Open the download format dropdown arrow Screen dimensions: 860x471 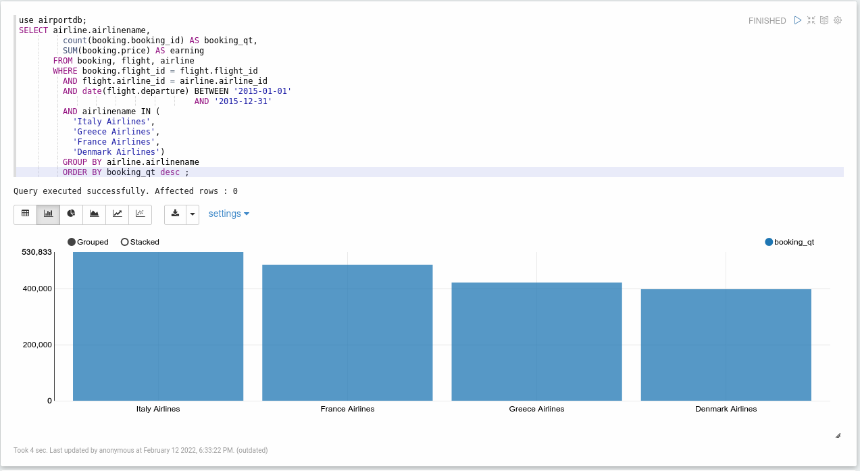click(x=193, y=214)
